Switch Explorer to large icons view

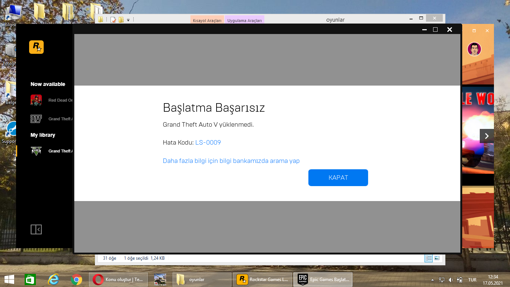pyautogui.click(x=437, y=258)
